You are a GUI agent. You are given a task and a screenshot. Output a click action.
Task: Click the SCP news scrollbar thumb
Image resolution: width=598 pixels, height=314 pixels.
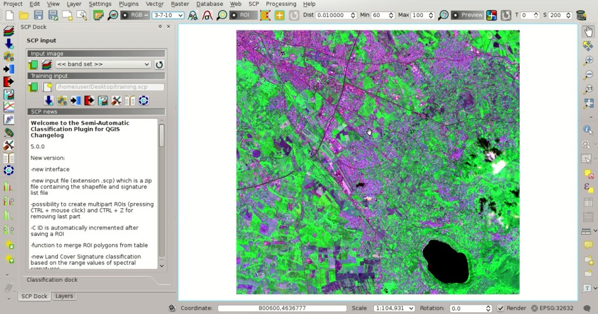point(162,136)
